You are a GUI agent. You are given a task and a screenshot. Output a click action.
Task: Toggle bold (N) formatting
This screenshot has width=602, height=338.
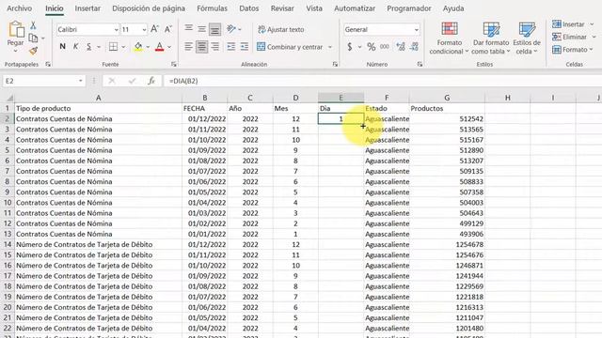point(63,47)
